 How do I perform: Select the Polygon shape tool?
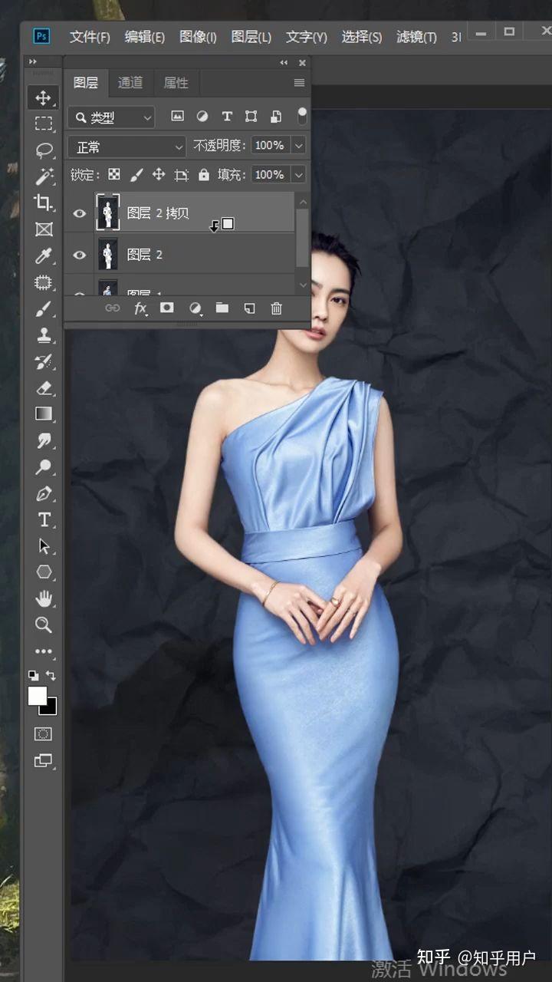pyautogui.click(x=44, y=572)
